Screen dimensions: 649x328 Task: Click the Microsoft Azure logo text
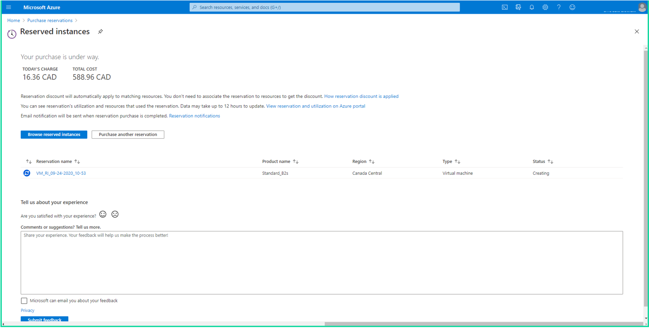coord(42,7)
